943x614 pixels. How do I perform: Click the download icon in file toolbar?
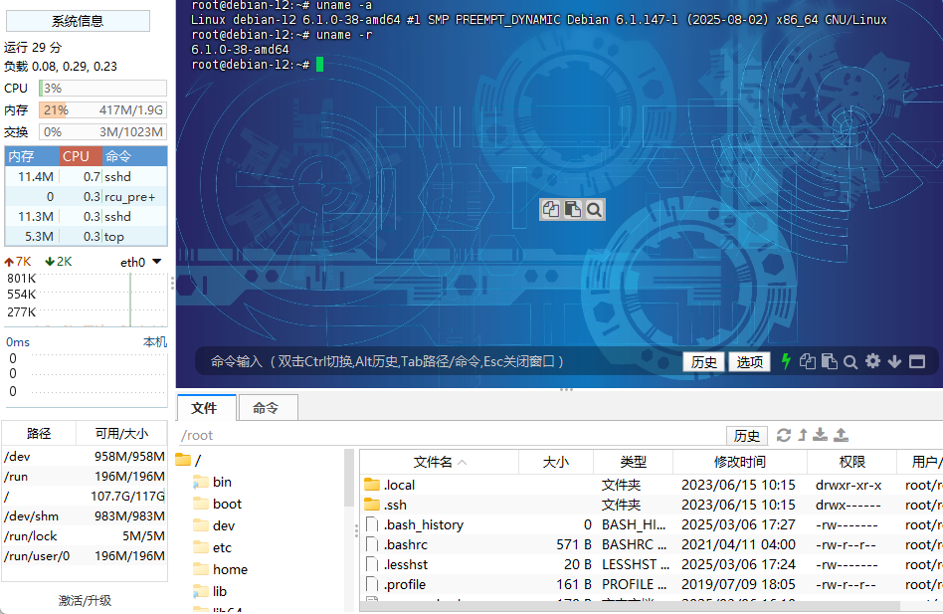(x=821, y=435)
